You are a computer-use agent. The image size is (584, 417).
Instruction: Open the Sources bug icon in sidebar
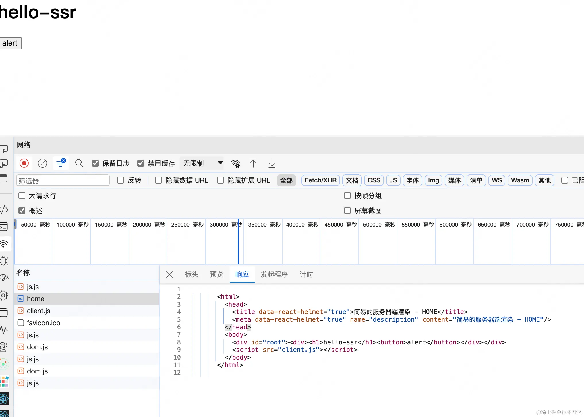coord(4,261)
